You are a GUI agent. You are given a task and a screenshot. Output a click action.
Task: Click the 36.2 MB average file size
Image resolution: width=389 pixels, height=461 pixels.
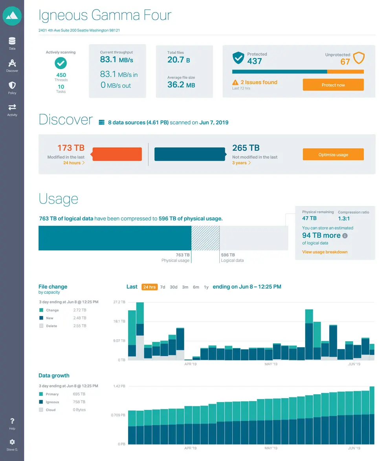181,85
